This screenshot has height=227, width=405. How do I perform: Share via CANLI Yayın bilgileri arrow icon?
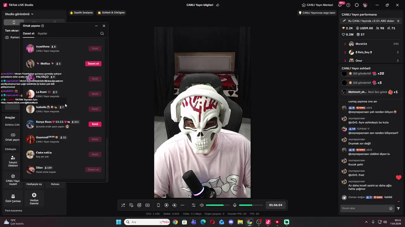click(x=218, y=5)
